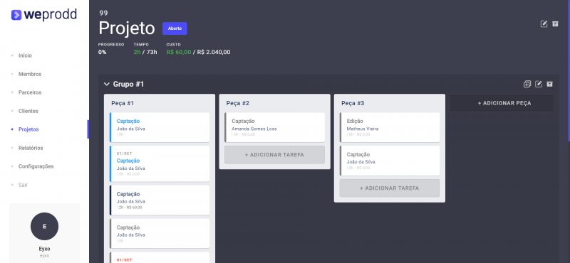Click the archive Grupo #1 icon
The height and width of the screenshot is (263, 570).
coord(549,84)
